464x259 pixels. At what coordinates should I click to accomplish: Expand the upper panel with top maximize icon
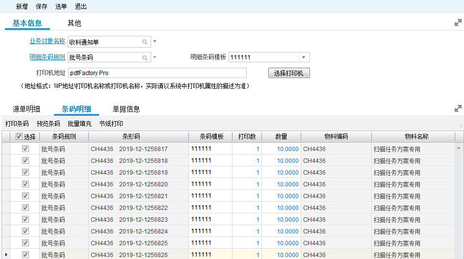(x=458, y=23)
